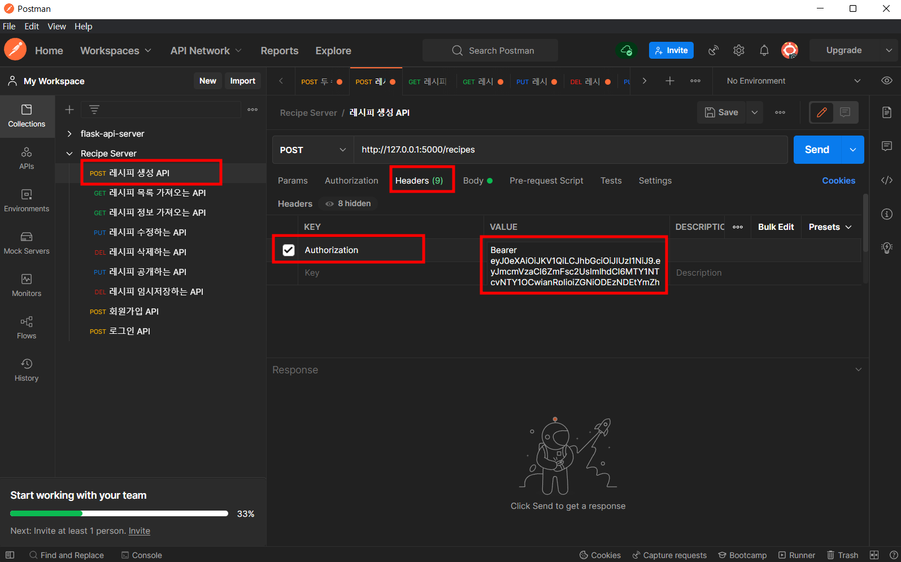
Task: Open the tab options three dots menu
Action: [695, 81]
